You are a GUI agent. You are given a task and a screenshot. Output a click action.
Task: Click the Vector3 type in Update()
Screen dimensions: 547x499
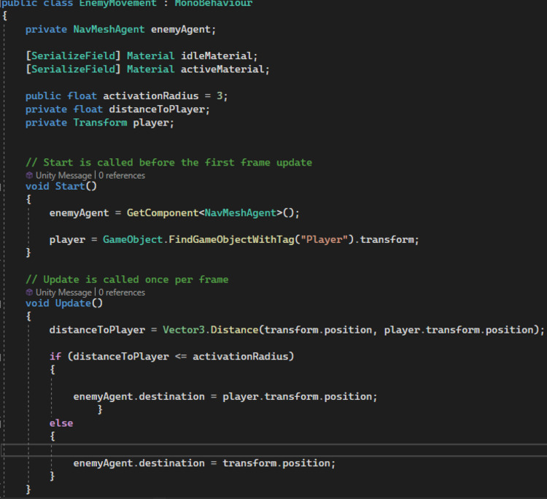184,330
